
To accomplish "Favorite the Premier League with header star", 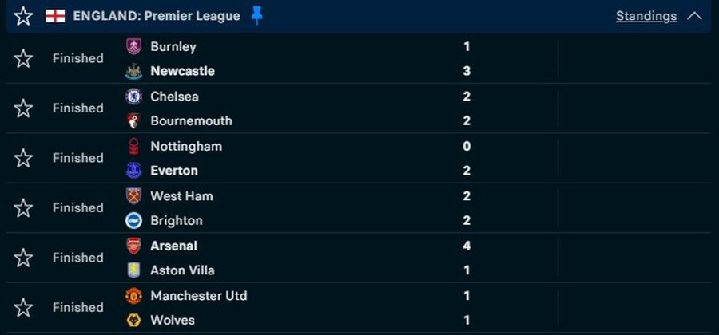I will [x=23, y=16].
